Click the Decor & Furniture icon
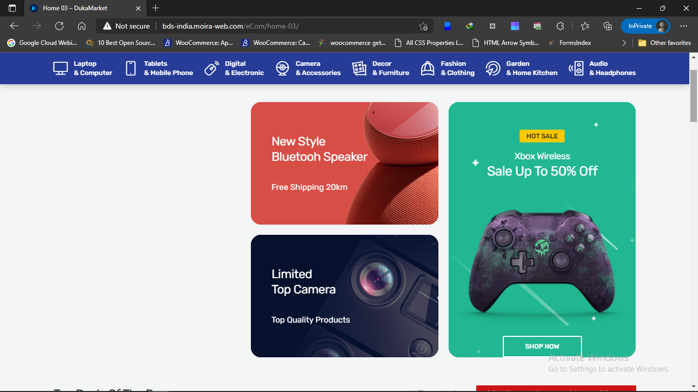 point(359,68)
